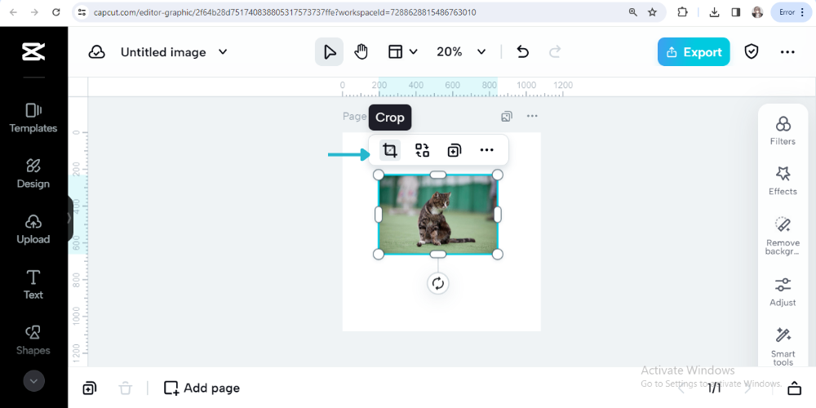Open floating toolbar more options

pyautogui.click(x=486, y=150)
